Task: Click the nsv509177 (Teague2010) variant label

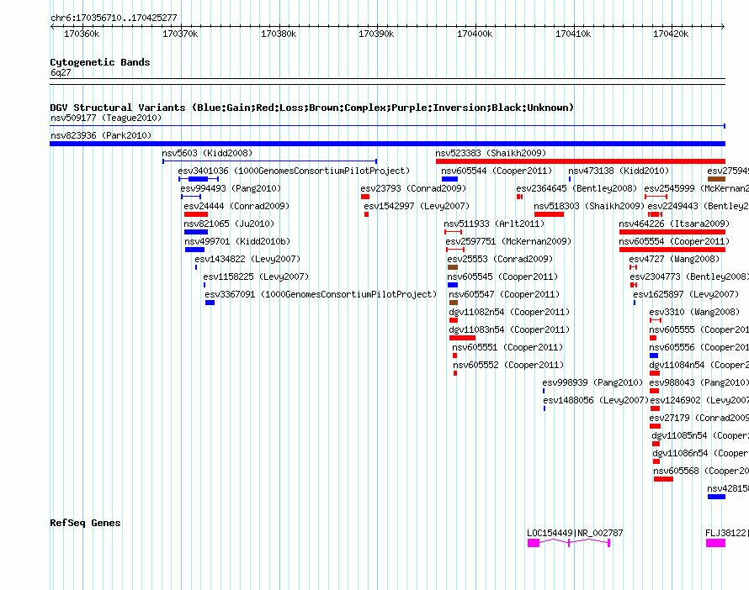Action: [x=106, y=118]
